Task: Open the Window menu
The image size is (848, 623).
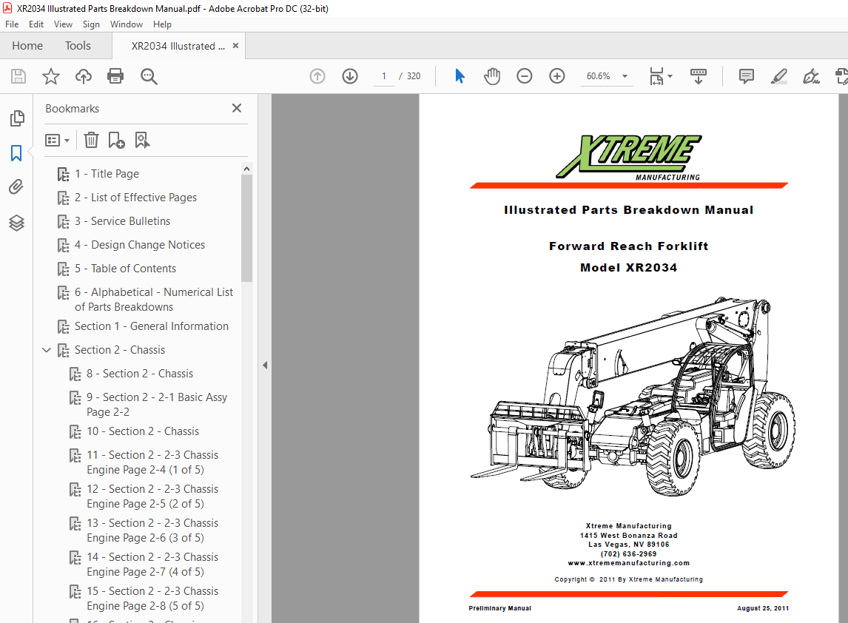Action: pos(127,24)
